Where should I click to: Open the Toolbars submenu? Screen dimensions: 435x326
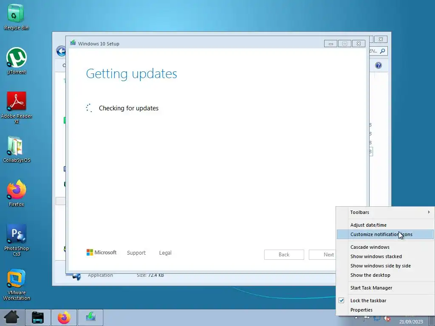pos(385,212)
